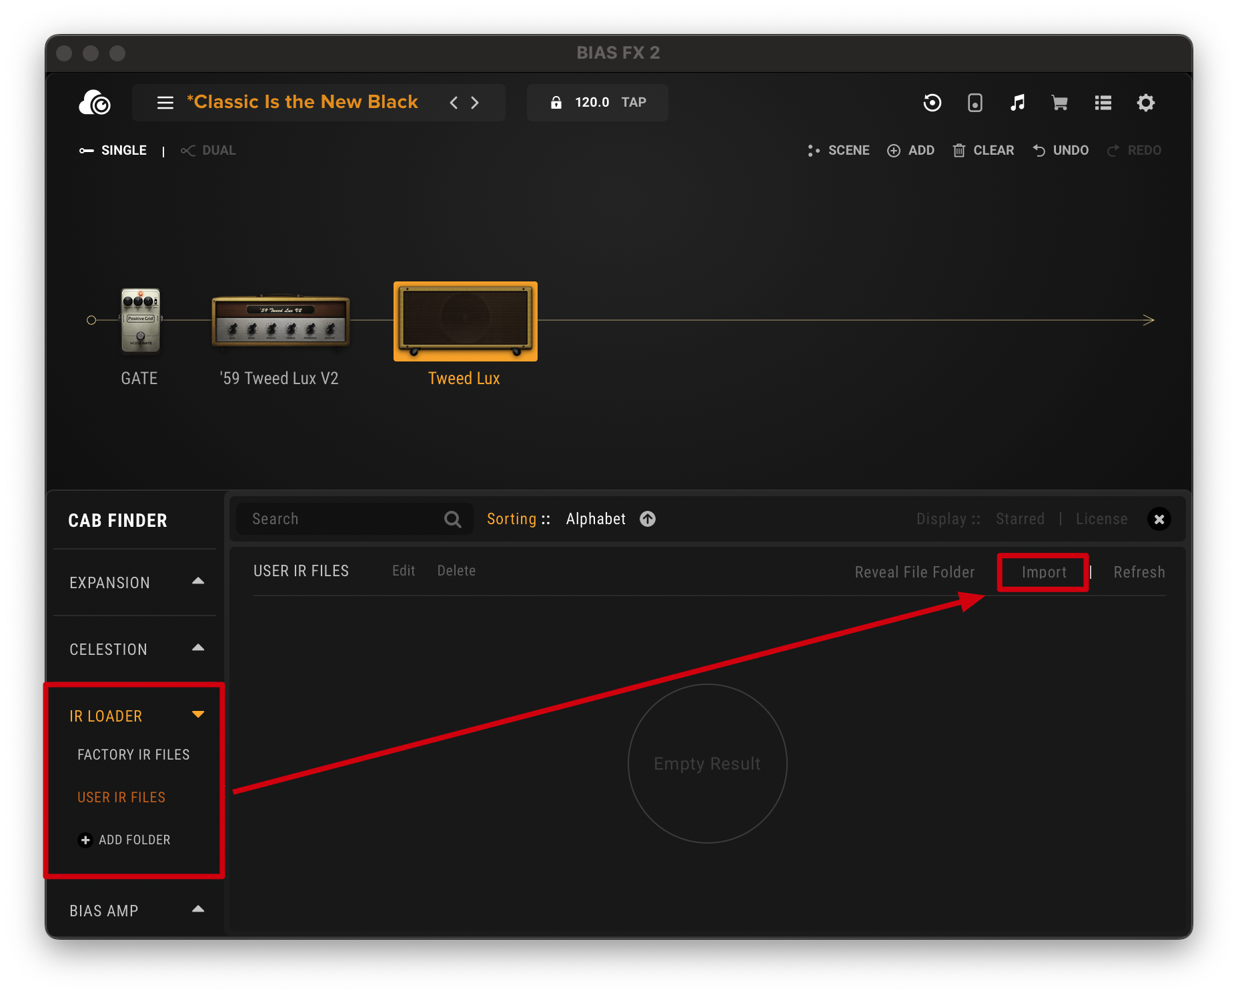
Task: Click the preset name Classic Is the New Black
Action: pos(302,102)
